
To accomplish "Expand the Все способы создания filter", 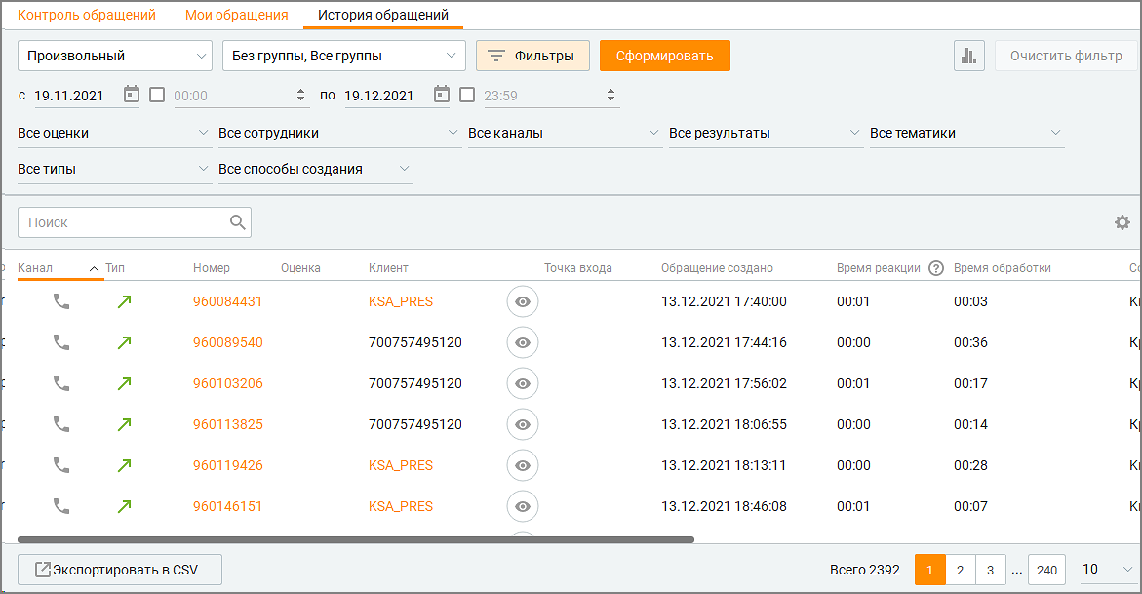I will pyautogui.click(x=316, y=169).
